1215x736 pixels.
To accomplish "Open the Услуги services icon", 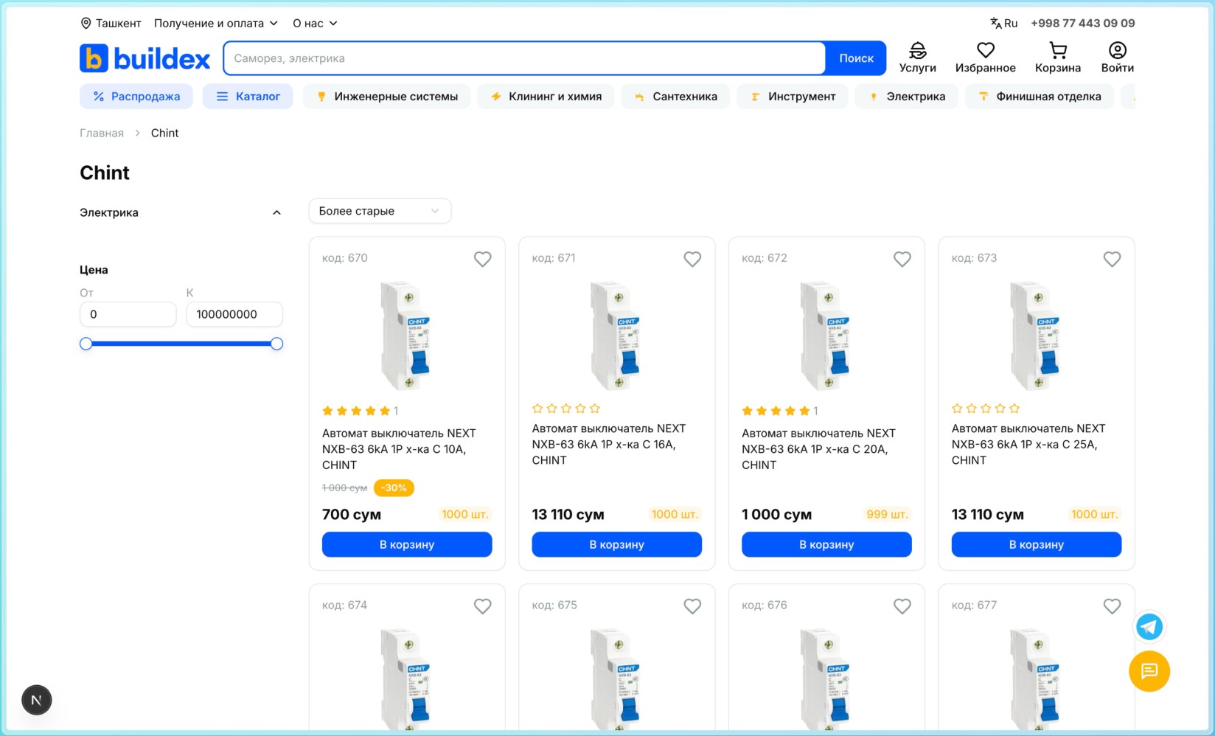I will click(917, 58).
